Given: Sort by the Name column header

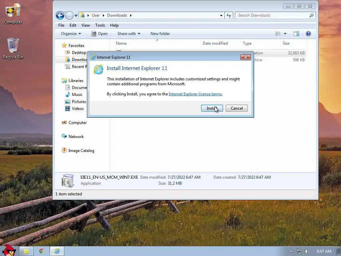Looking at the screenshot, I should click(157, 43).
